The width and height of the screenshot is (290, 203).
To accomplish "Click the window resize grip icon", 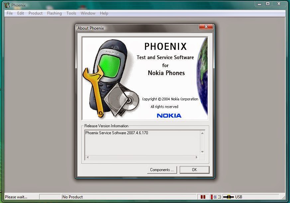I will pyautogui.click(x=283, y=197).
